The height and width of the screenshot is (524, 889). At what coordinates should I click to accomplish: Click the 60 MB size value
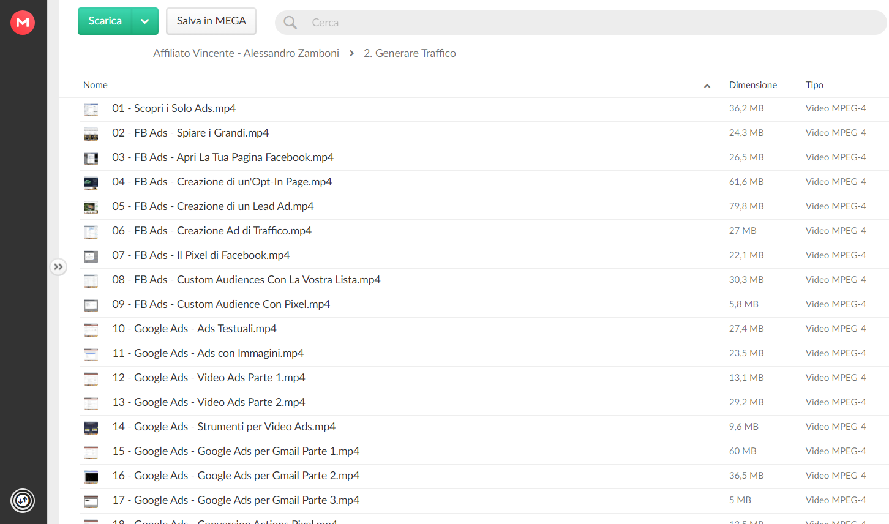(743, 451)
